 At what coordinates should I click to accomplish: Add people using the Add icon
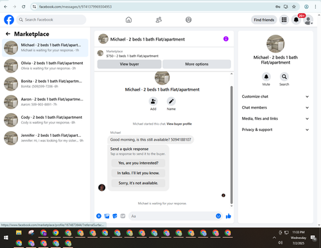coord(153,102)
